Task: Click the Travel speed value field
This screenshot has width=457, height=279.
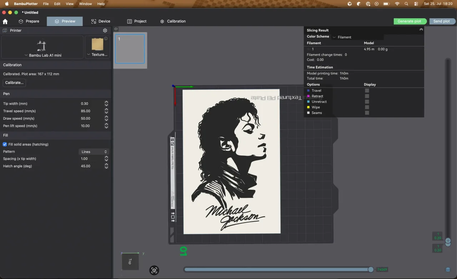Action: coord(91,111)
